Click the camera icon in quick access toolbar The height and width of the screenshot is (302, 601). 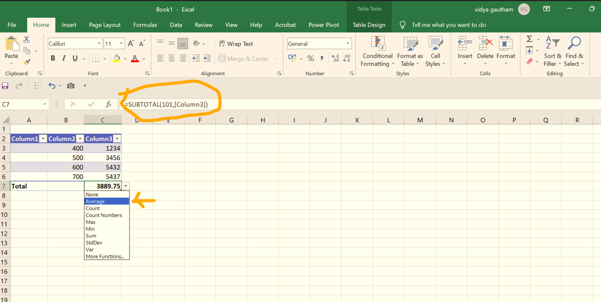tap(71, 86)
